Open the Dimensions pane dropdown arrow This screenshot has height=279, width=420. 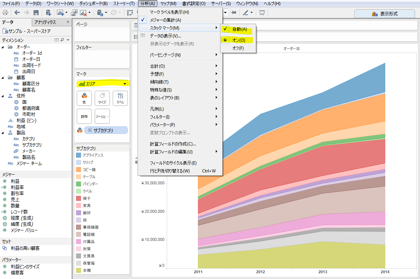pyautogui.click(x=68, y=40)
